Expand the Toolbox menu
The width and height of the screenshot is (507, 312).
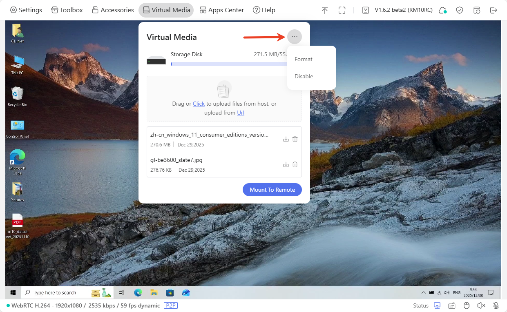[x=67, y=10]
